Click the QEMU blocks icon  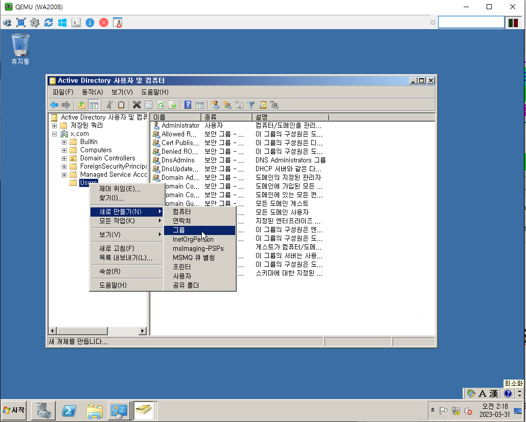pos(7,22)
